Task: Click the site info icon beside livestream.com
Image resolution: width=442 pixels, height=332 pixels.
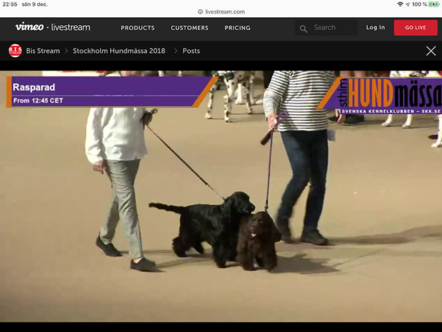Action: (200, 12)
